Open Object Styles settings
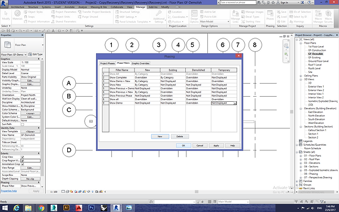 33,12
